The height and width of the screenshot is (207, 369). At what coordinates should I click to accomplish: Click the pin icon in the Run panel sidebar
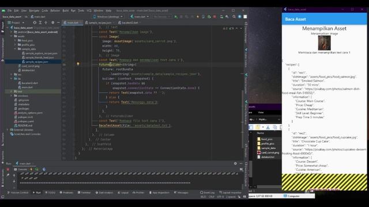click(7, 175)
